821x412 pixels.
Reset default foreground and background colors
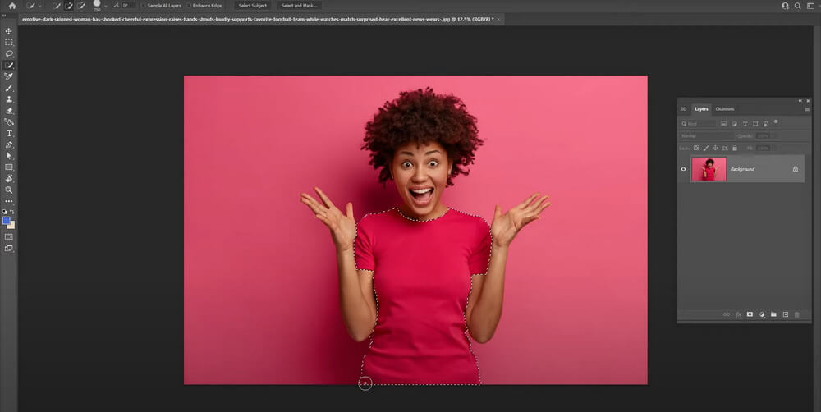click(5, 212)
